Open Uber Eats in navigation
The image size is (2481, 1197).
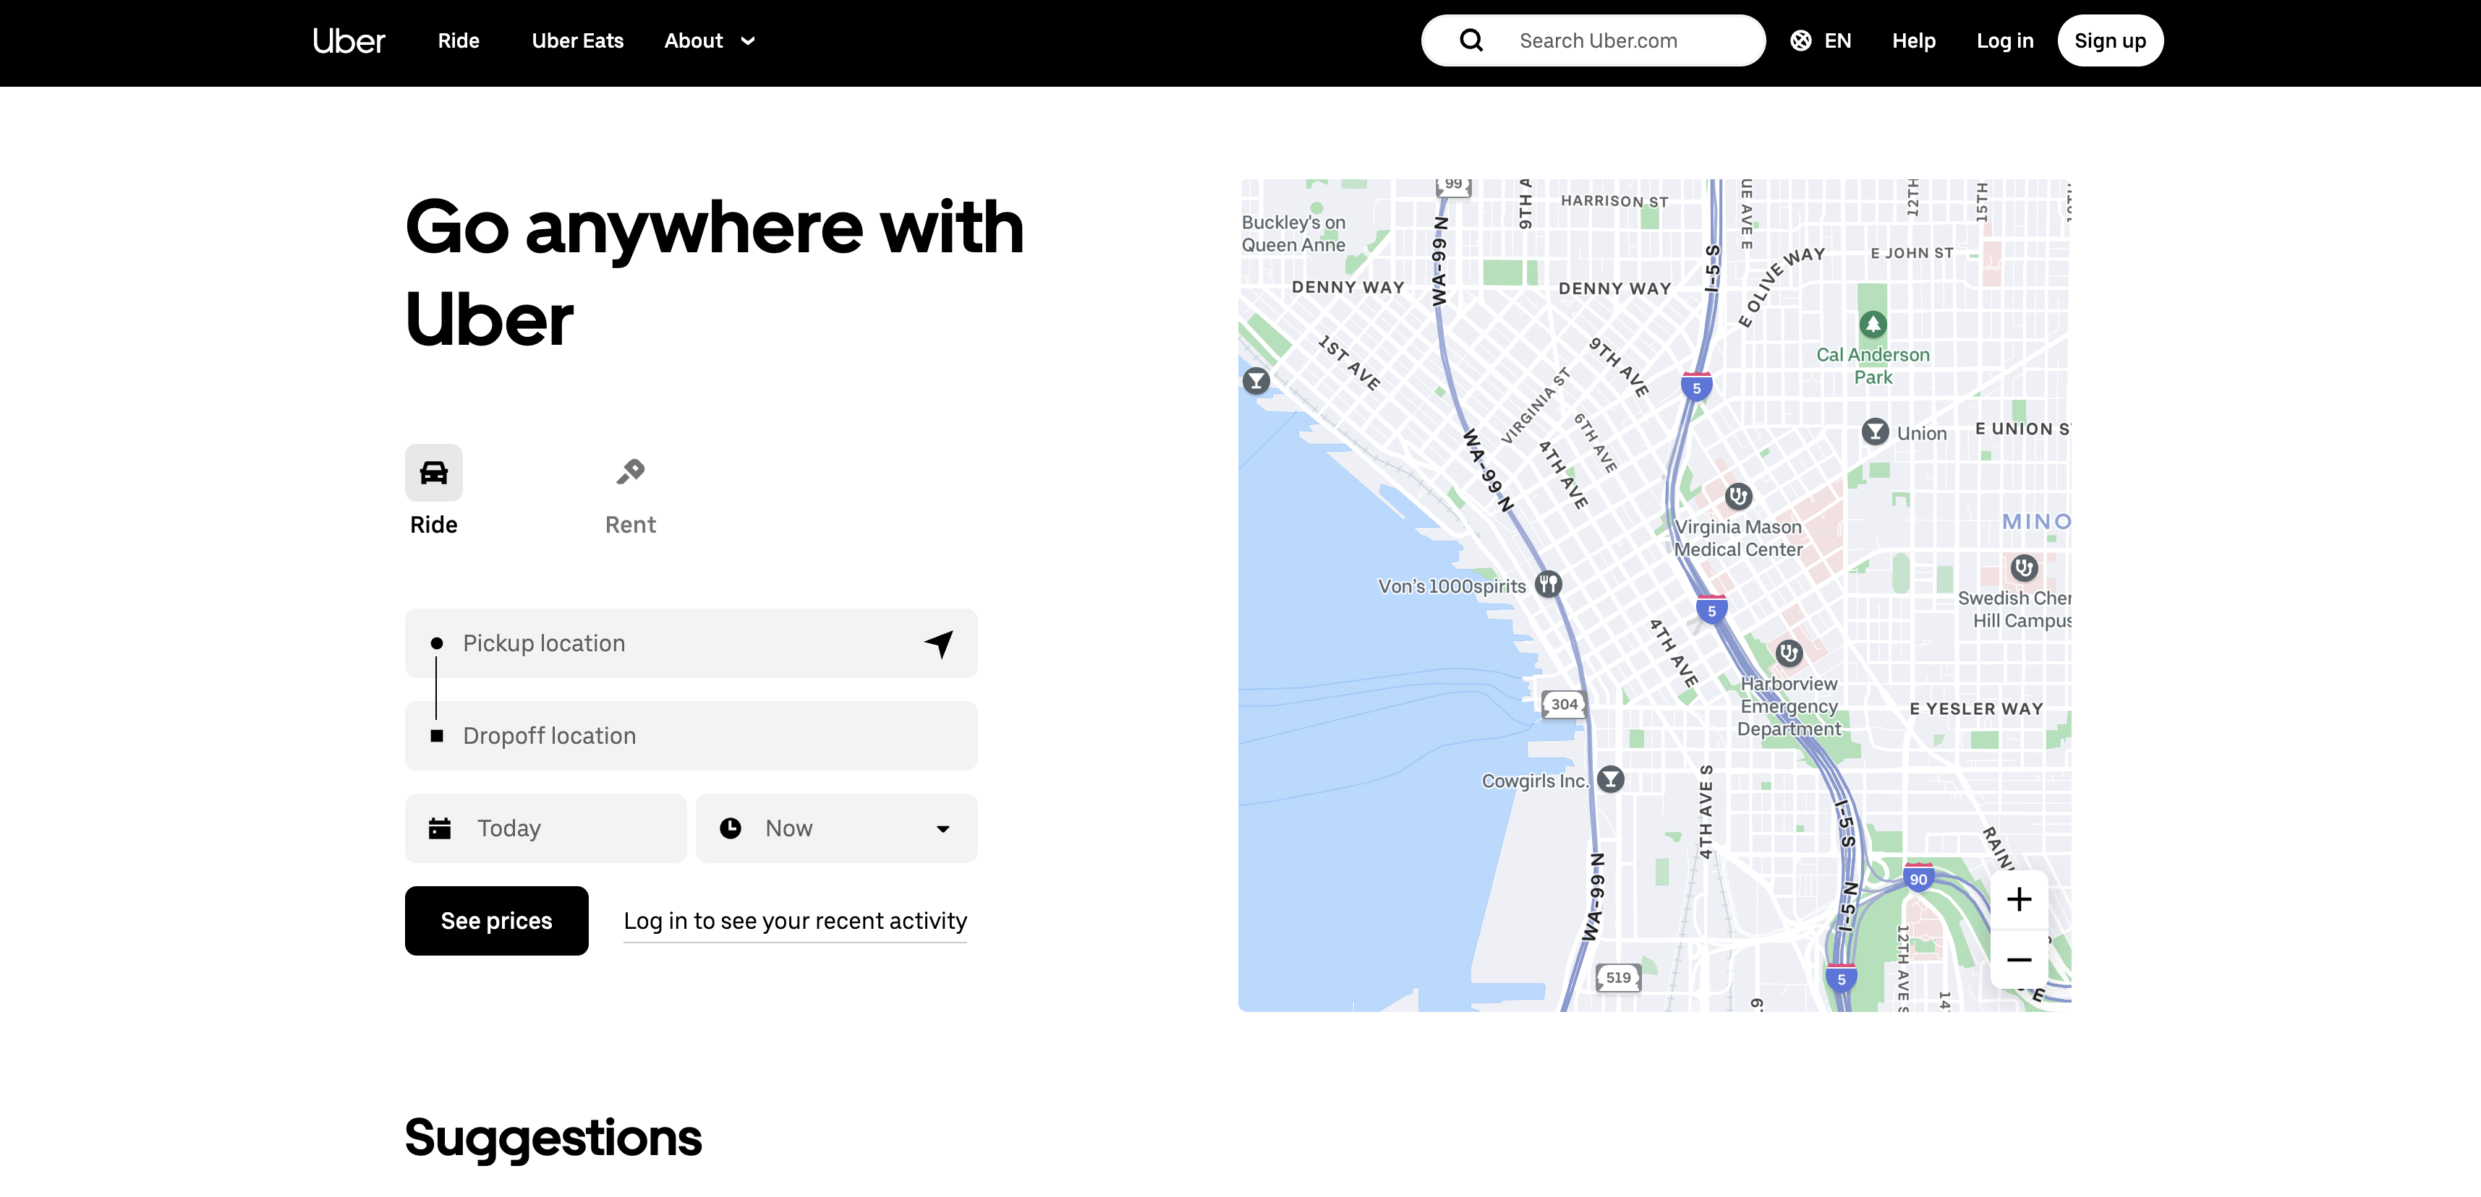[x=578, y=40]
